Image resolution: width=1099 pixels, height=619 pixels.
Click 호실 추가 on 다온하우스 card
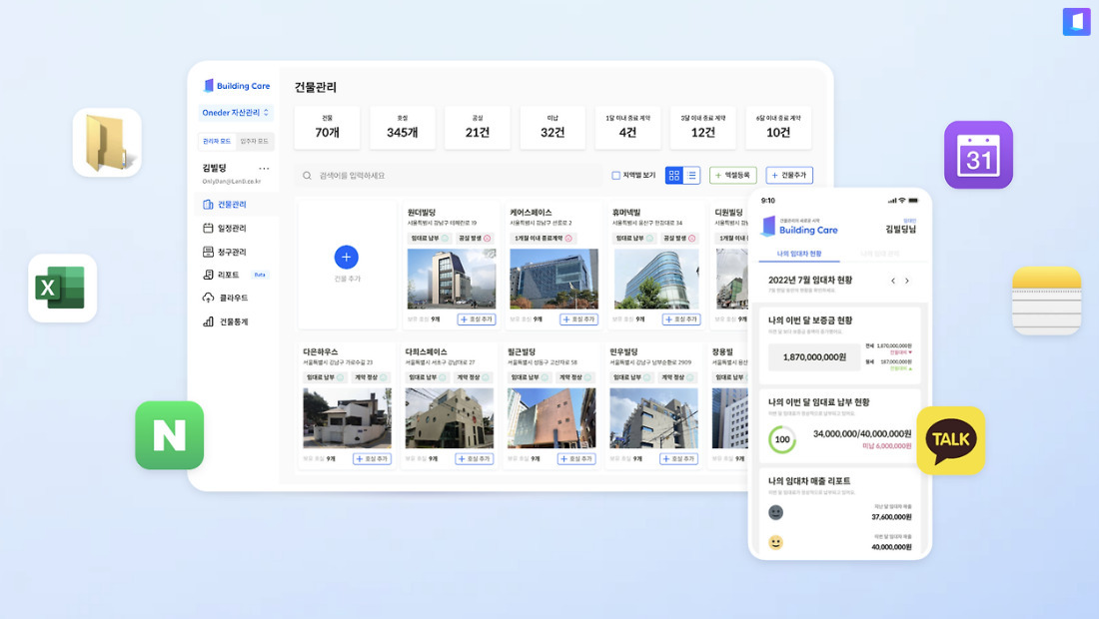373,458
